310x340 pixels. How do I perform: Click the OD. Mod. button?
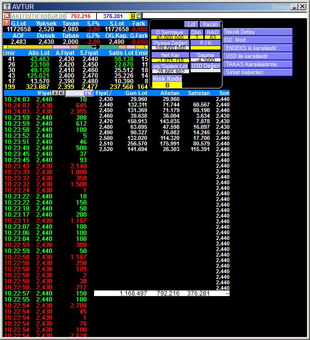tap(258, 40)
